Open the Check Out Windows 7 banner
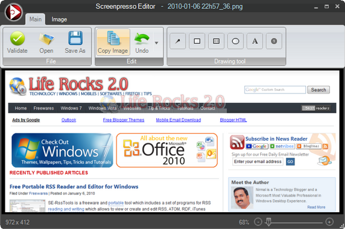The height and width of the screenshot is (229, 345). (62, 150)
